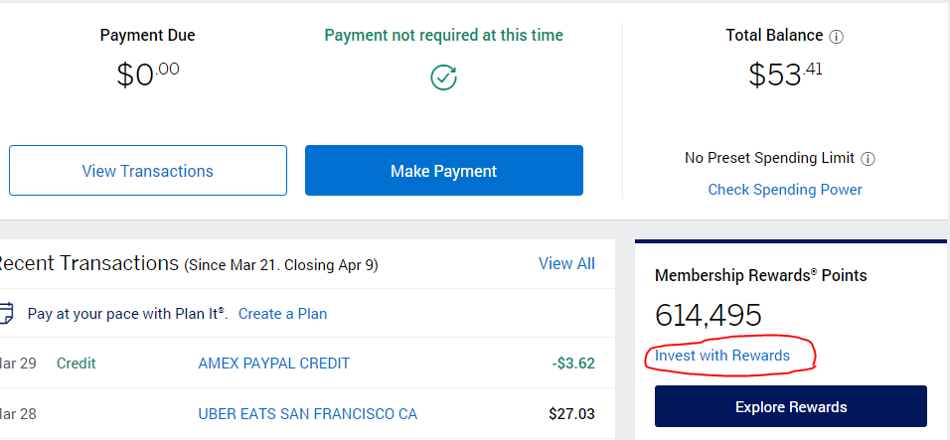Click the Recent Transactions heading
Viewport: 950px width, 440px height.
coord(89,263)
